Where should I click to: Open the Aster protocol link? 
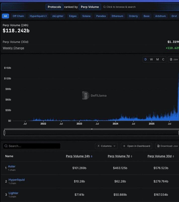click(x=12, y=166)
